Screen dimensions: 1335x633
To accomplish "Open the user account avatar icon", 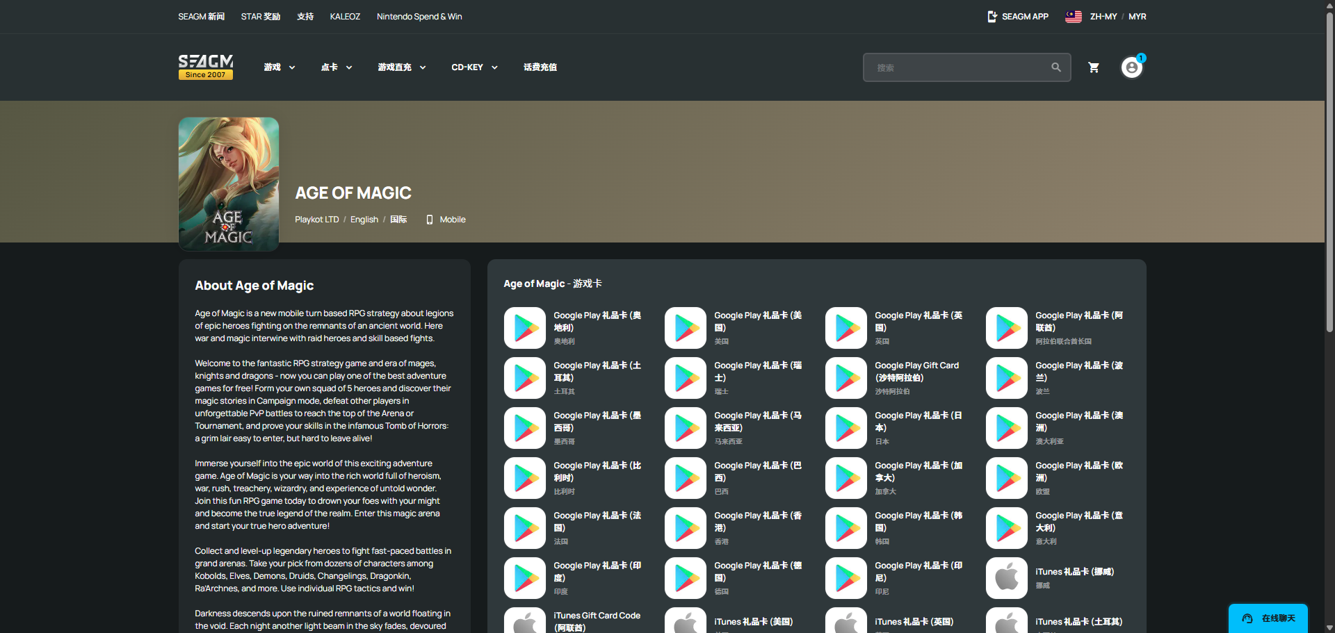I will click(1132, 67).
